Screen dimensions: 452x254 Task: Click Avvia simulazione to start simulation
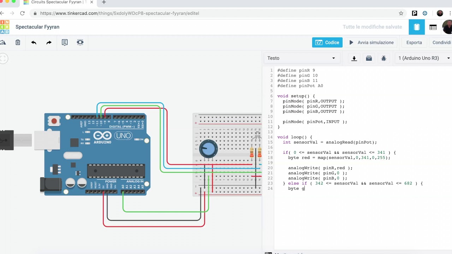tap(371, 42)
